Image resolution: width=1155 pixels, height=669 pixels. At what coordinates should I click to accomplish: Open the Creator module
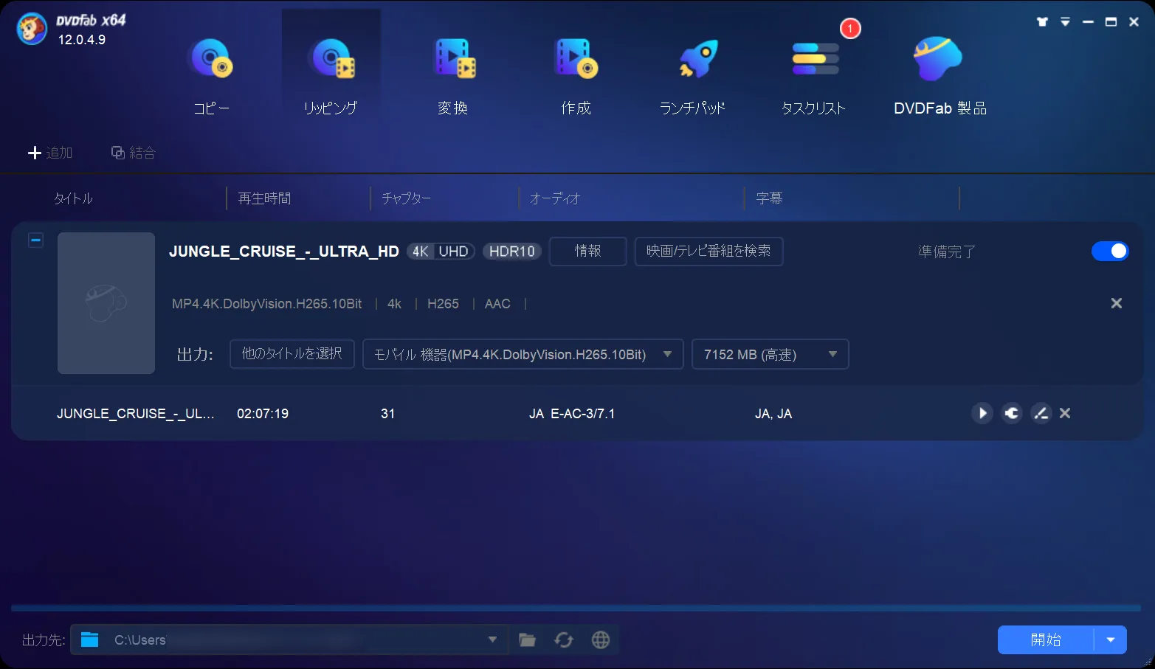point(576,77)
